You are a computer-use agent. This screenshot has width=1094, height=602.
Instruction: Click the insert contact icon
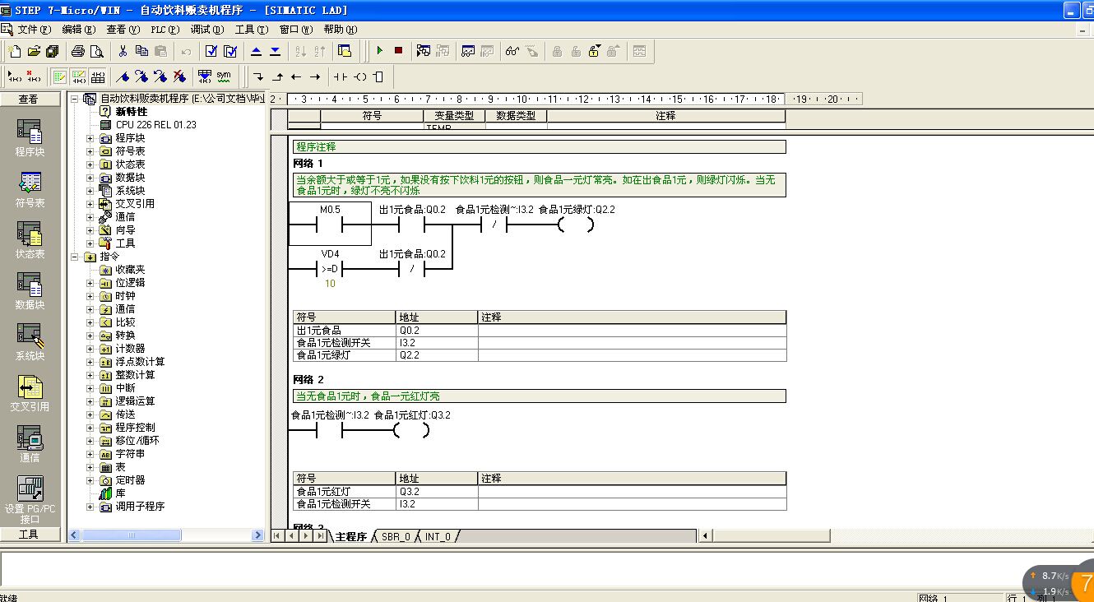click(340, 76)
